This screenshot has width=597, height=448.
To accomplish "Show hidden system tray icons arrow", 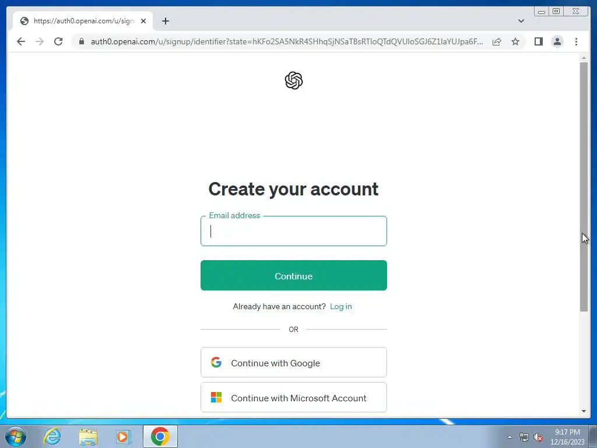I will (x=510, y=437).
